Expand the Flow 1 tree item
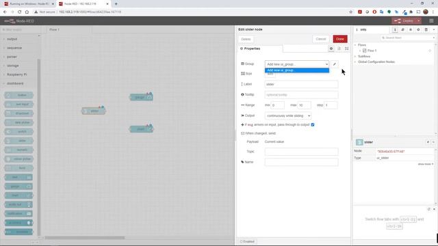 click(x=360, y=51)
